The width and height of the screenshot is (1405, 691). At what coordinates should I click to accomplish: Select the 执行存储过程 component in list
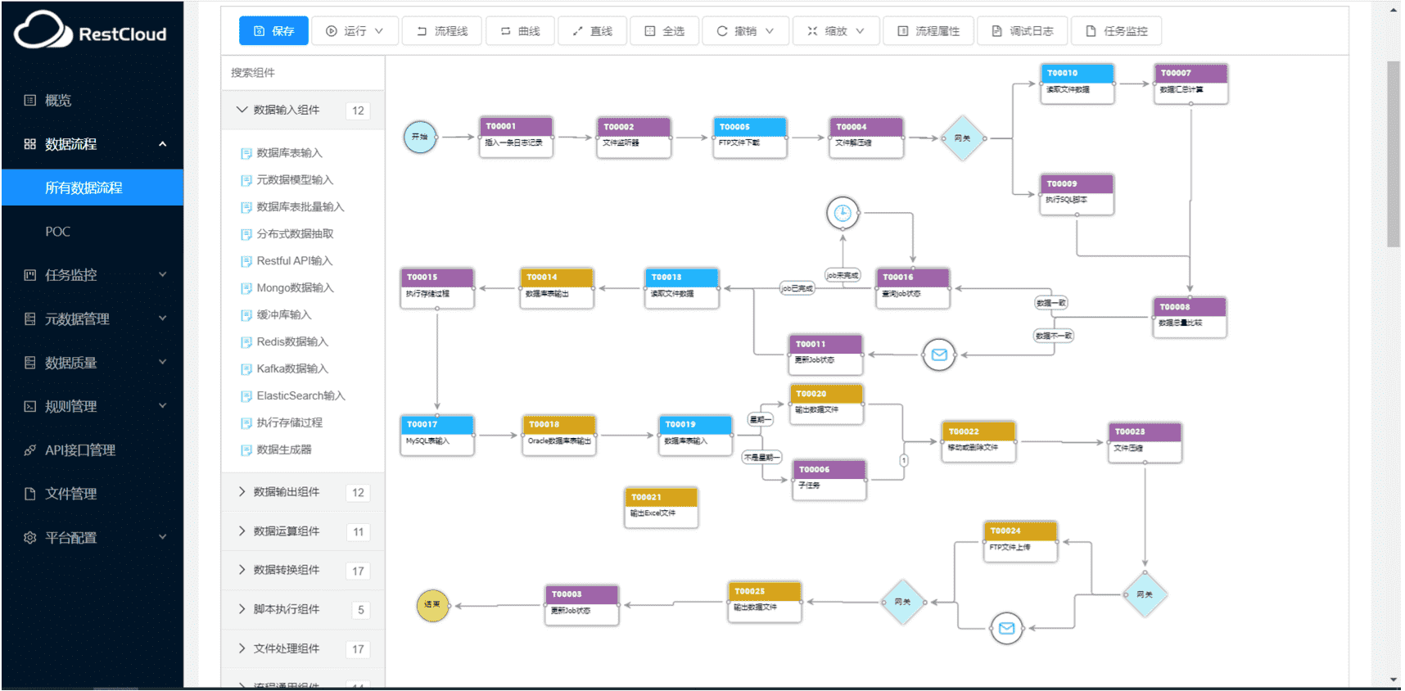(x=282, y=423)
